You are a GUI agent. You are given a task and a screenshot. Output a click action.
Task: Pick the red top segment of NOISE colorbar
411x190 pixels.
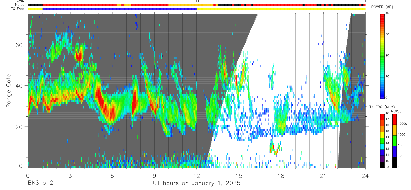[x=394, y=119]
